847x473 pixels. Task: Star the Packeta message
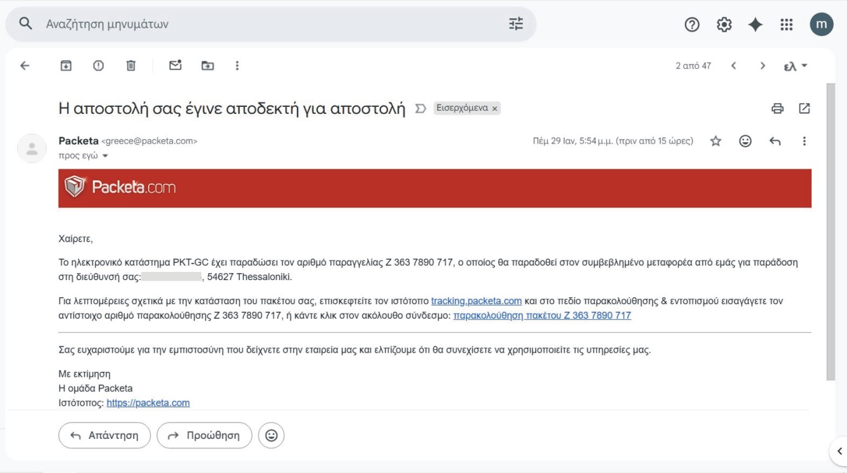(716, 141)
